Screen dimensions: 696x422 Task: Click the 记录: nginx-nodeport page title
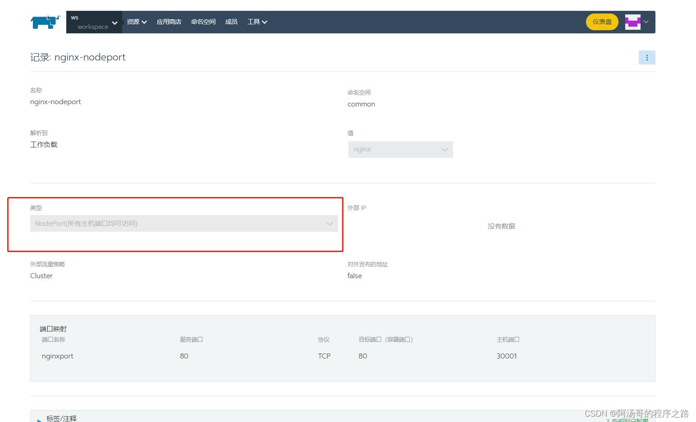click(x=78, y=57)
